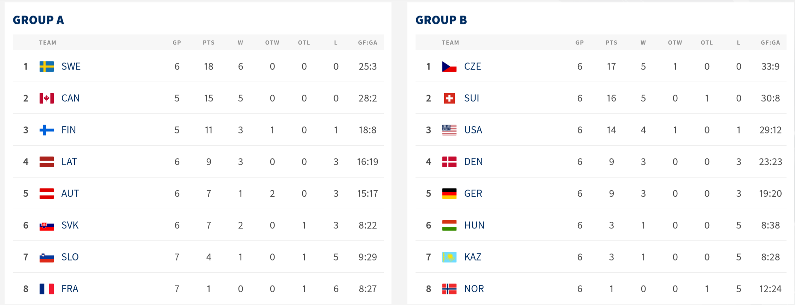This screenshot has height=305, width=795.
Task: Select the Finland flag icon
Action: click(47, 130)
